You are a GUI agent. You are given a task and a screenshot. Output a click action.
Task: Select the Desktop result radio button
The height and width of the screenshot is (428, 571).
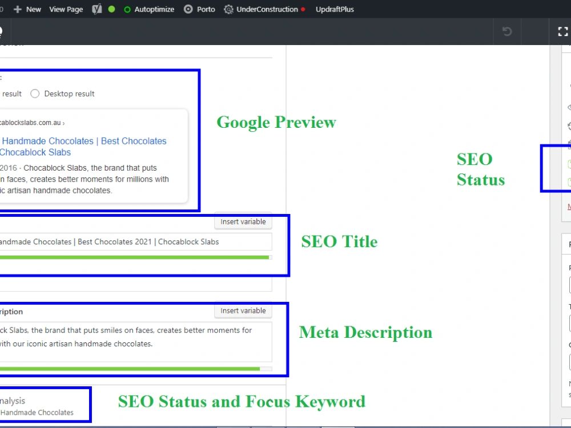tap(35, 94)
